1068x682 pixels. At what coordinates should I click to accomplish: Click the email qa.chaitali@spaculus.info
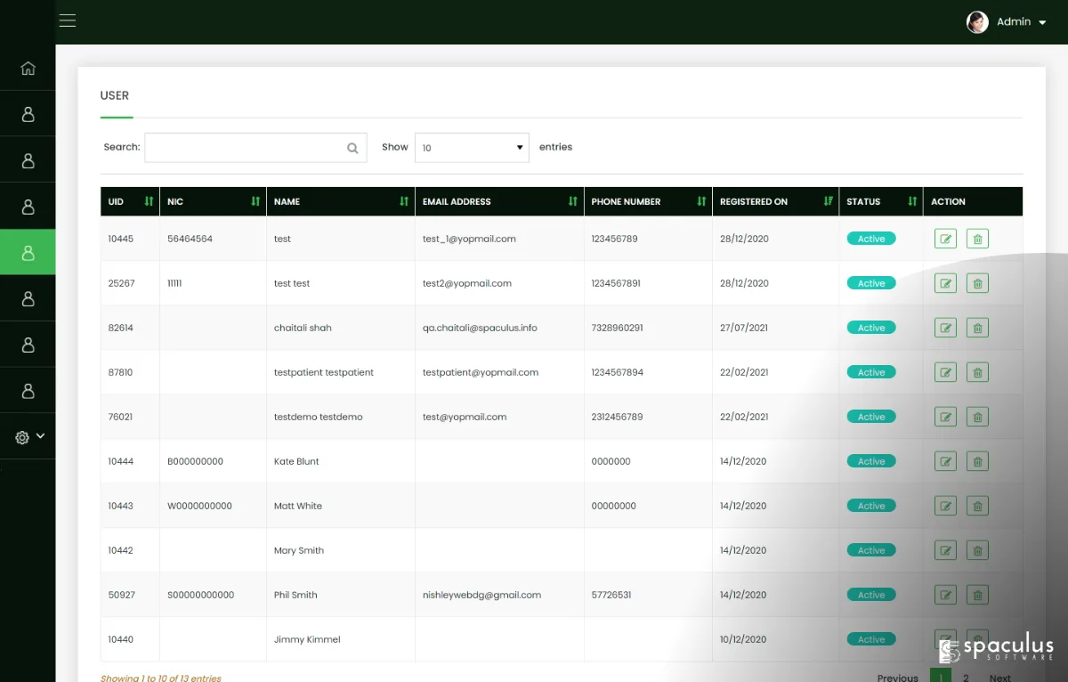point(480,328)
